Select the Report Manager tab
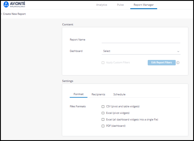 tap(144, 5)
